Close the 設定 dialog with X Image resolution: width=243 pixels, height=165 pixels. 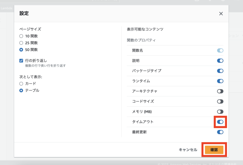[x=221, y=14]
